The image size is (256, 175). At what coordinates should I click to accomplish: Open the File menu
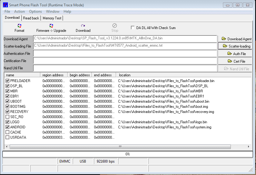[x=7, y=12]
